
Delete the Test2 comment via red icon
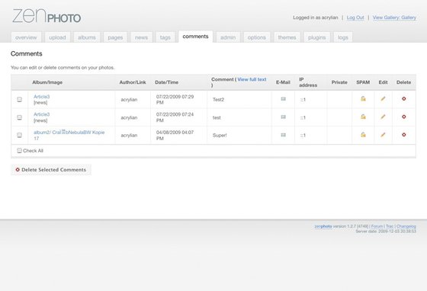[x=404, y=99]
